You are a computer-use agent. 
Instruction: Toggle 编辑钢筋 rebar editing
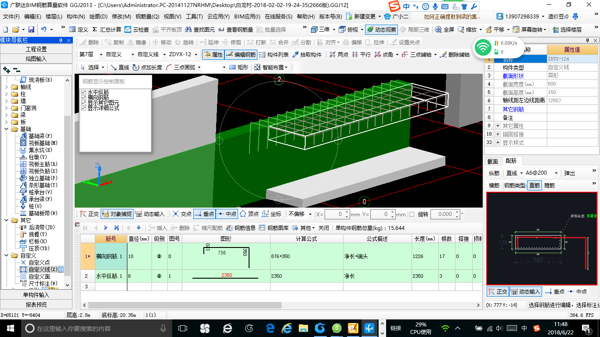tap(241, 54)
